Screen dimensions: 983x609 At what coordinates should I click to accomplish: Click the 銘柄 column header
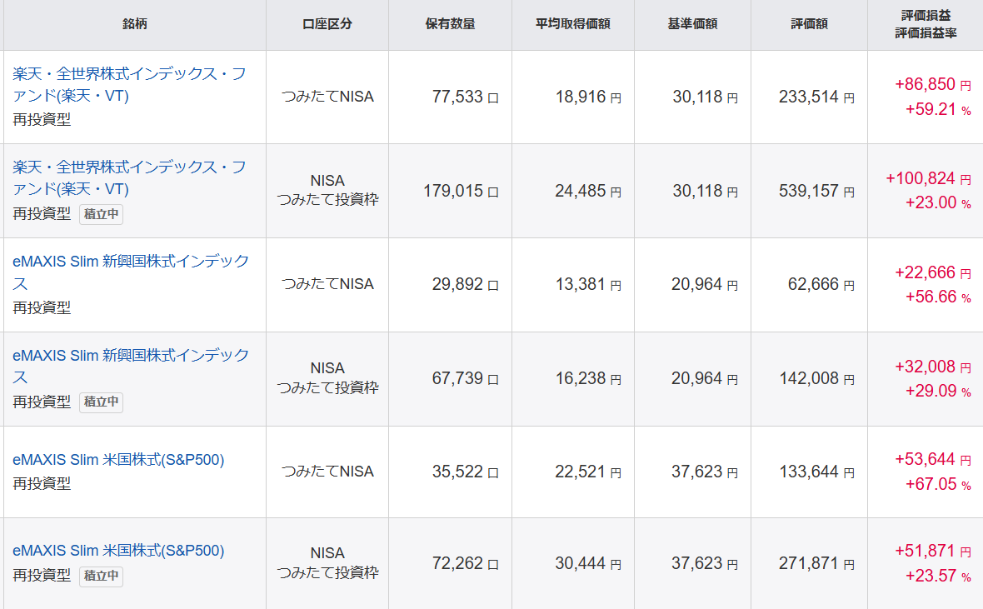(x=134, y=24)
